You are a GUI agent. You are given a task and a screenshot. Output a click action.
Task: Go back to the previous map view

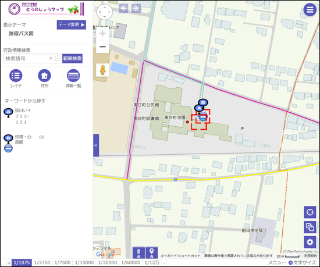(x=123, y=8)
